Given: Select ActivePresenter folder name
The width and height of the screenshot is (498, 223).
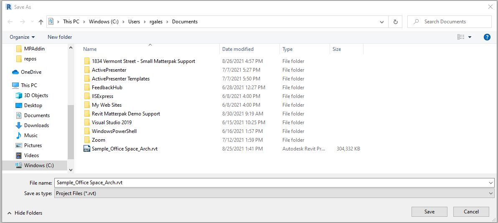Looking at the screenshot, I should coord(109,70).
